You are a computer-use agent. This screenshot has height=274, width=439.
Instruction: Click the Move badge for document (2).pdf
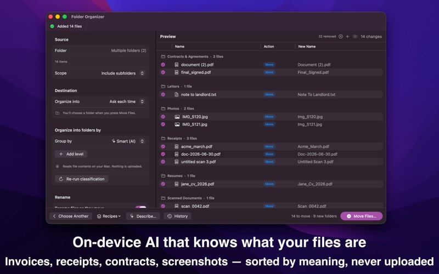(x=269, y=65)
